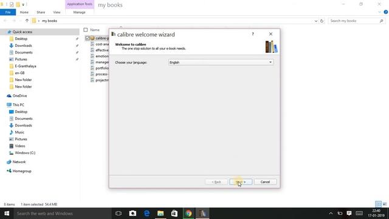Open the Windows Start menu

(x=7, y=214)
